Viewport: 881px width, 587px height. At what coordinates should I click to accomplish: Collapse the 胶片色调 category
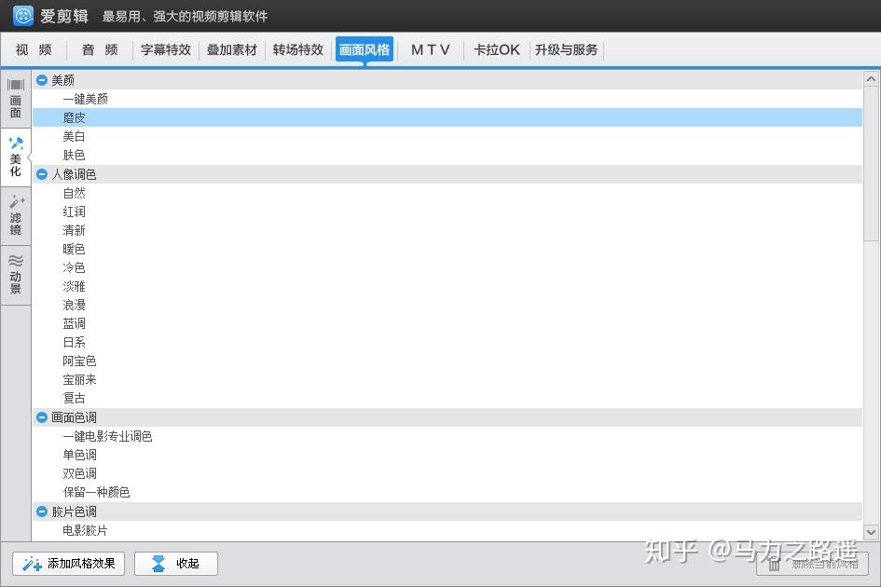pyautogui.click(x=43, y=511)
